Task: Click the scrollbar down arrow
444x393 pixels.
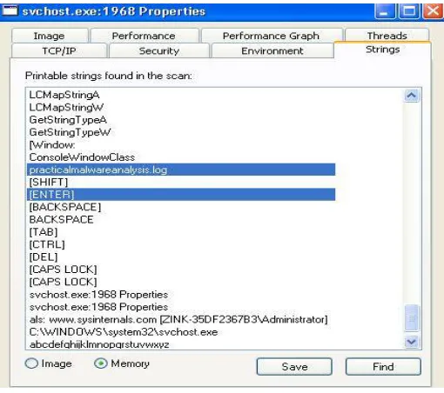Action: coord(412,342)
